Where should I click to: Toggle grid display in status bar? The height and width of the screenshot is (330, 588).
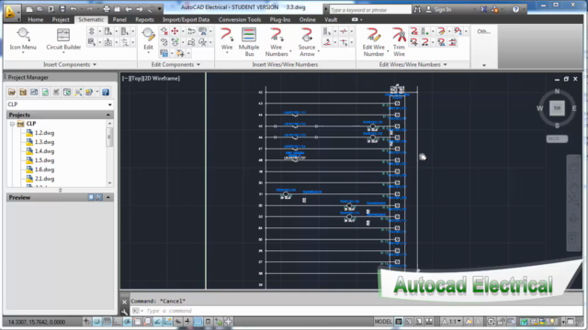click(x=107, y=322)
